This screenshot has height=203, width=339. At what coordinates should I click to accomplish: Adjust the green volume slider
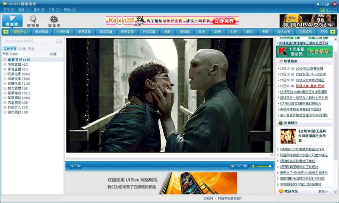(x=264, y=166)
